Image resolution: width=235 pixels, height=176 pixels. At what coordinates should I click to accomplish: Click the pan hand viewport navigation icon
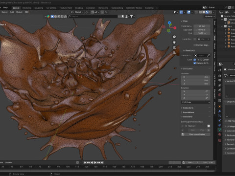tap(174, 42)
